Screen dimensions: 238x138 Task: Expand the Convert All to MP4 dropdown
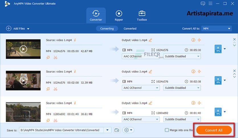pyautogui.click(x=217, y=29)
